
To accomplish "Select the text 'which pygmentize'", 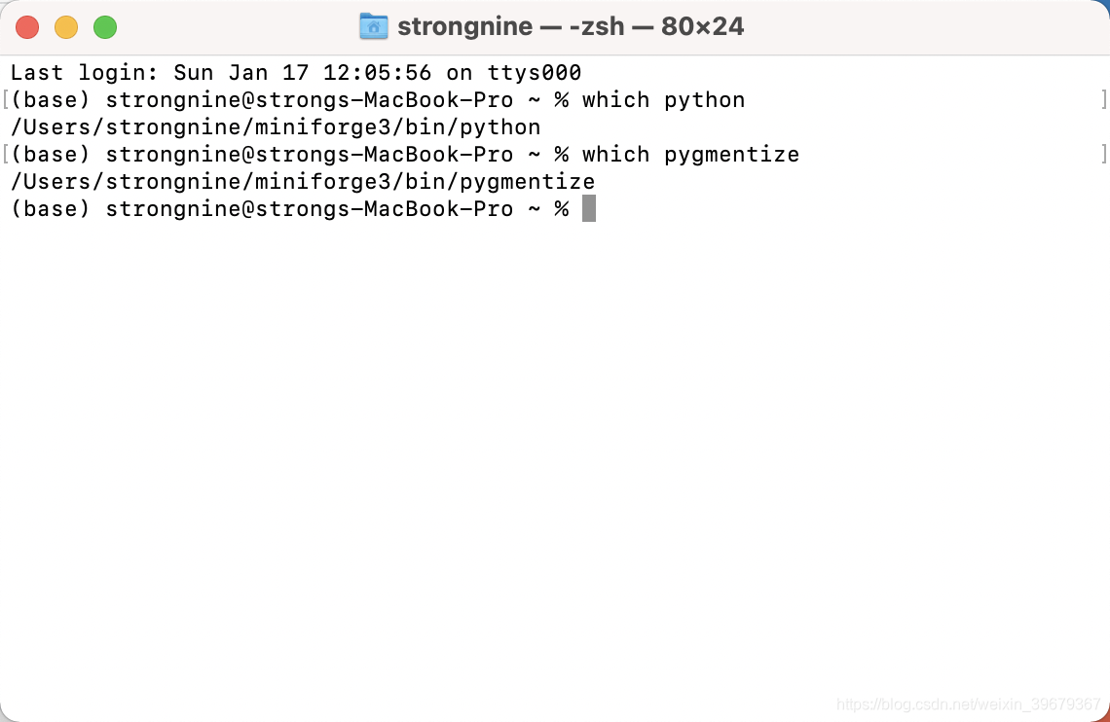I will [x=691, y=154].
